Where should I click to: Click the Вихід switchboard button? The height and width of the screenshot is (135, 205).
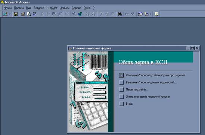121,104
